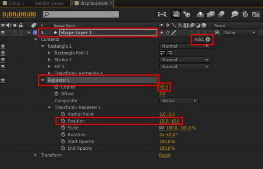263x169 pixels.
Task: Toggle the Draft 3D icon
Action: point(186,14)
